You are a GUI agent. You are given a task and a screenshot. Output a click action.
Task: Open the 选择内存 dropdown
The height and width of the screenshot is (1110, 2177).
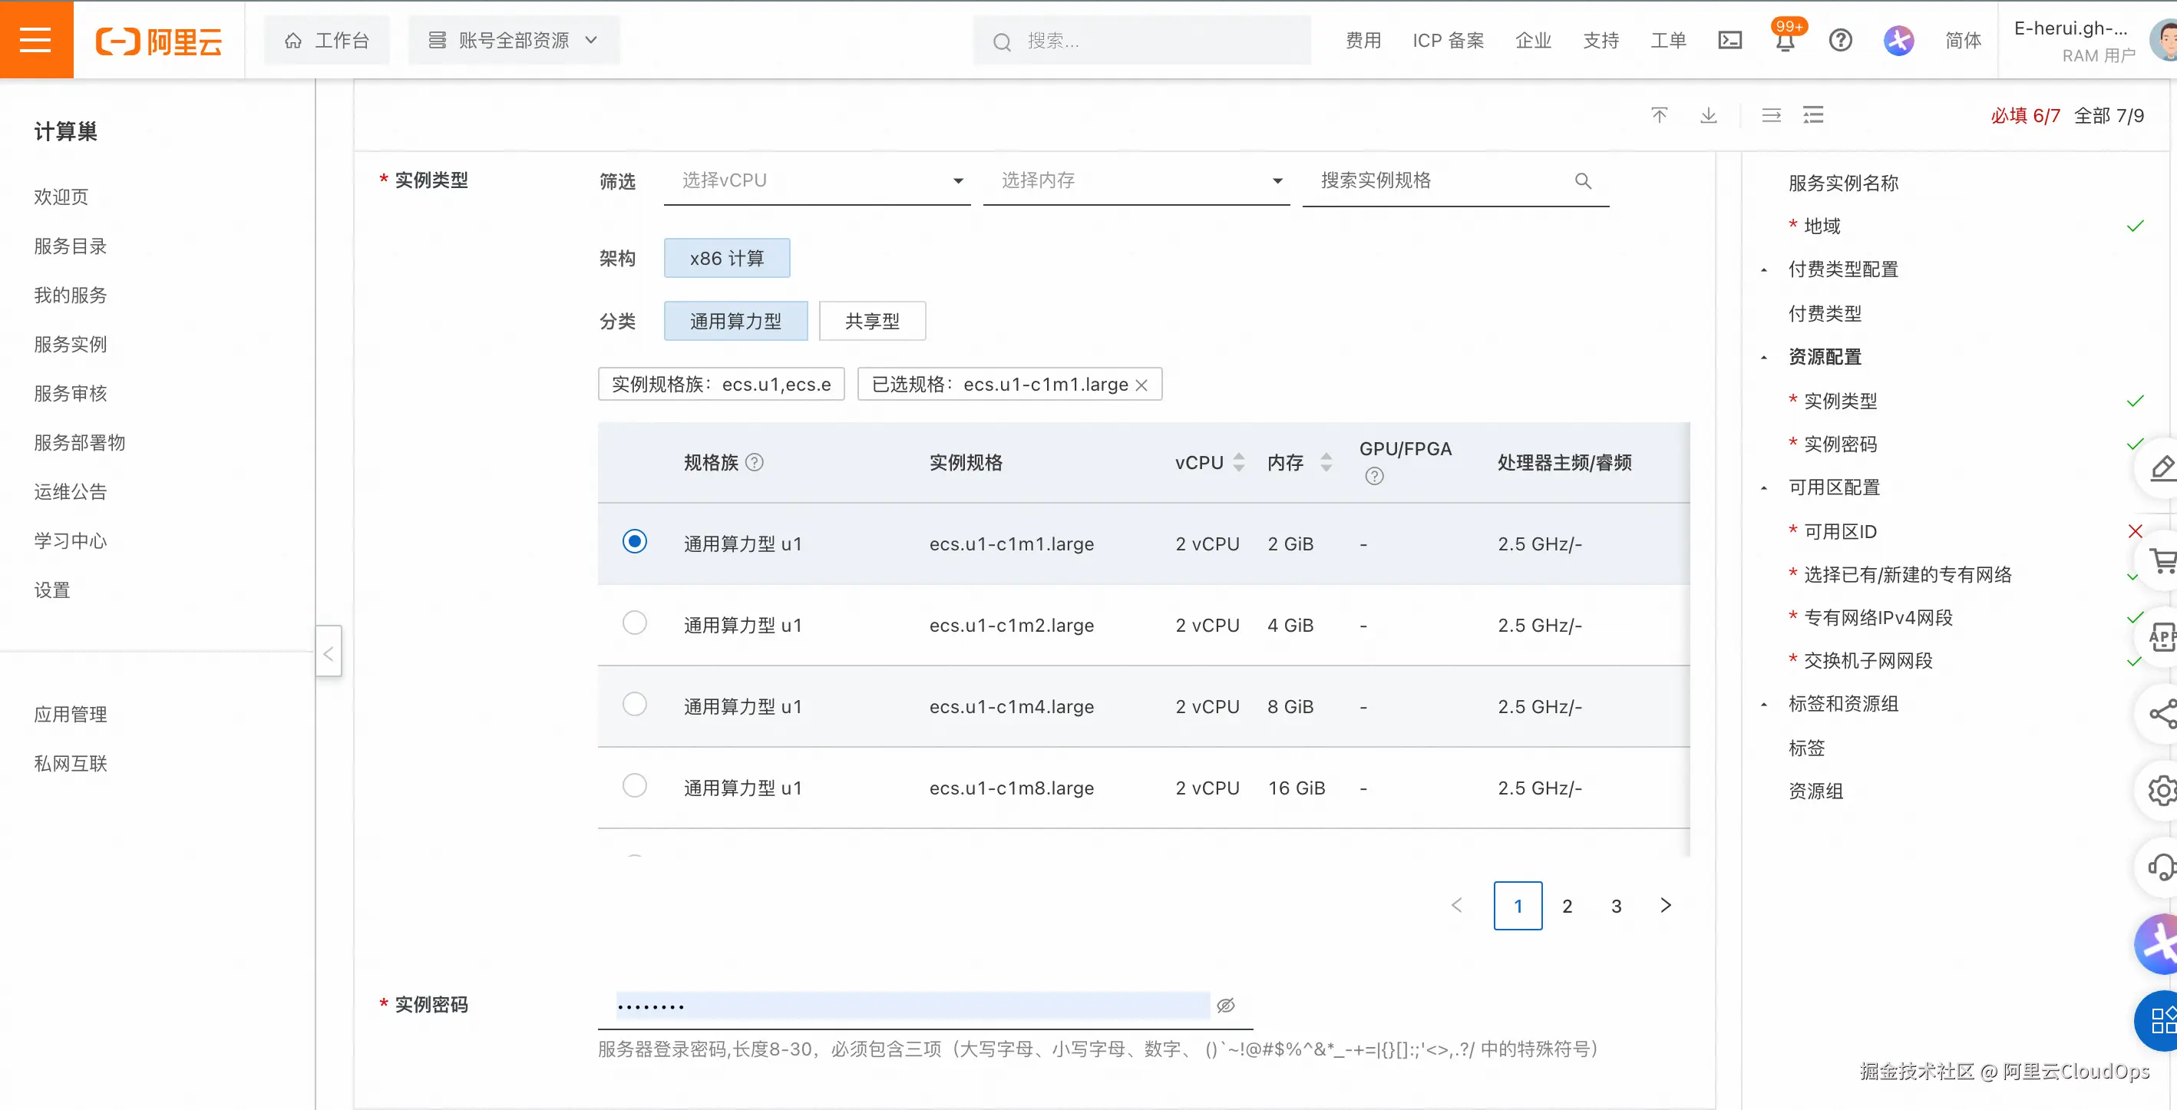click(1136, 181)
